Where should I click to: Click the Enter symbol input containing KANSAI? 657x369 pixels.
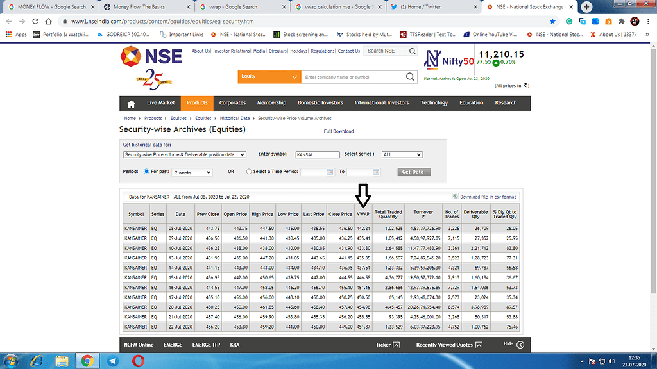click(x=317, y=154)
